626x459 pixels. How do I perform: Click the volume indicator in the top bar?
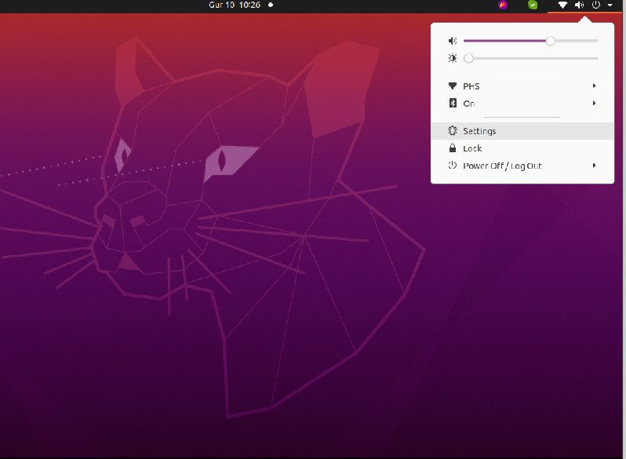click(x=579, y=5)
